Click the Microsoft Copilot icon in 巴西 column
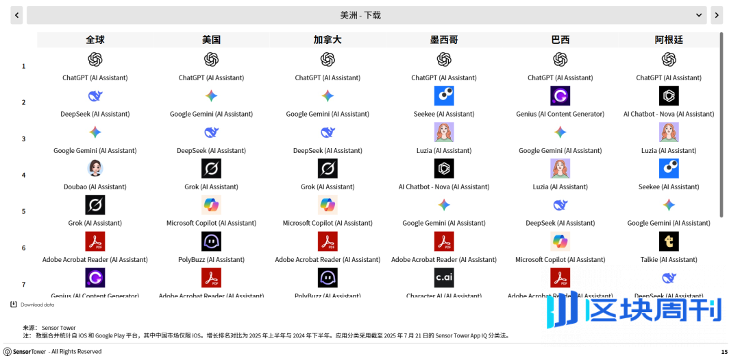The height and width of the screenshot is (358, 740). (x=560, y=241)
